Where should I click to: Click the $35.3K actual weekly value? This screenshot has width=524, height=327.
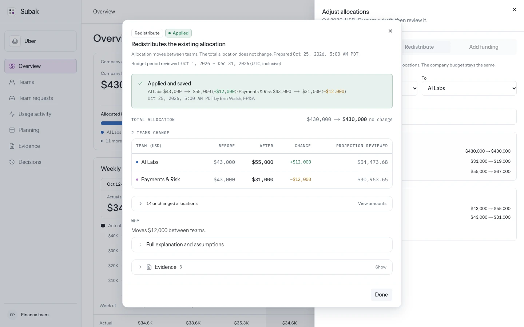coord(241,323)
